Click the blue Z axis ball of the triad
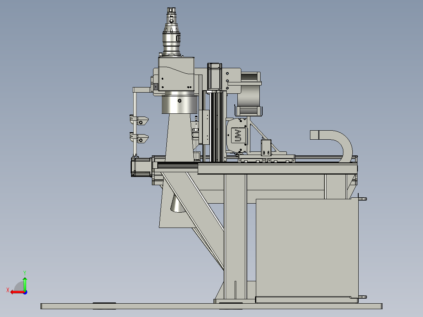 tap(25, 292)
